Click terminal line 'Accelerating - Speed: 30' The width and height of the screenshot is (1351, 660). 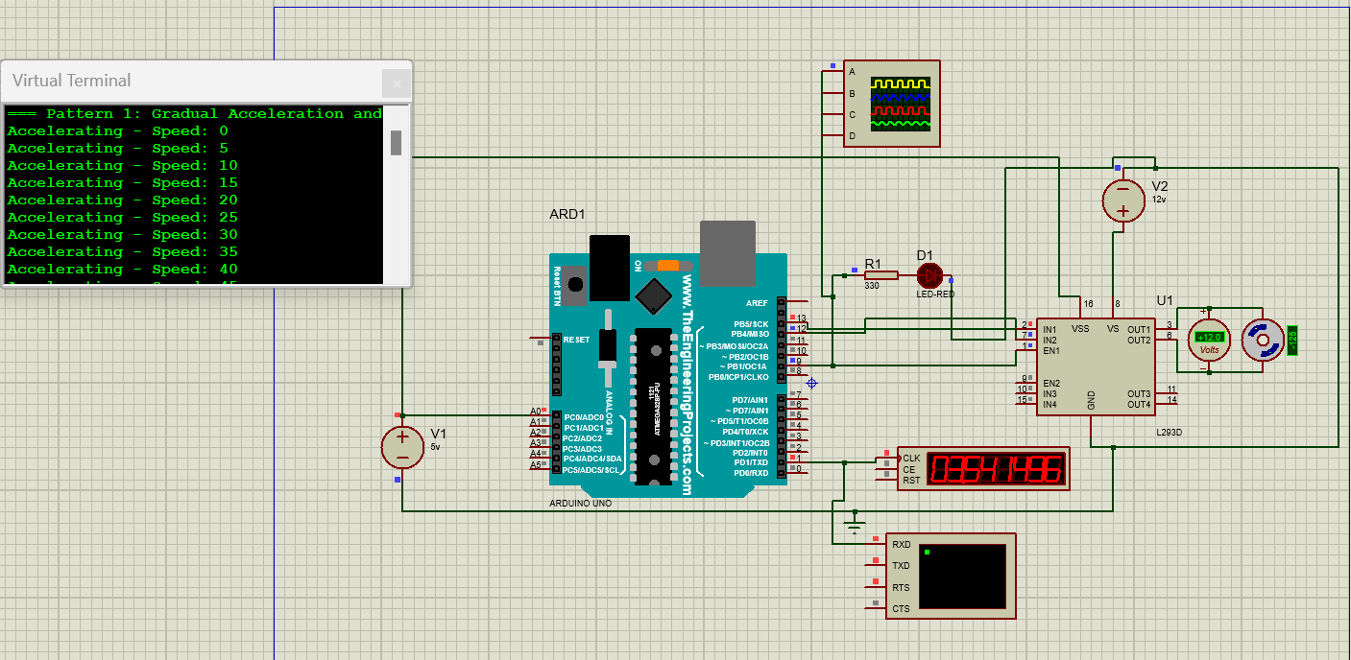coord(123,235)
